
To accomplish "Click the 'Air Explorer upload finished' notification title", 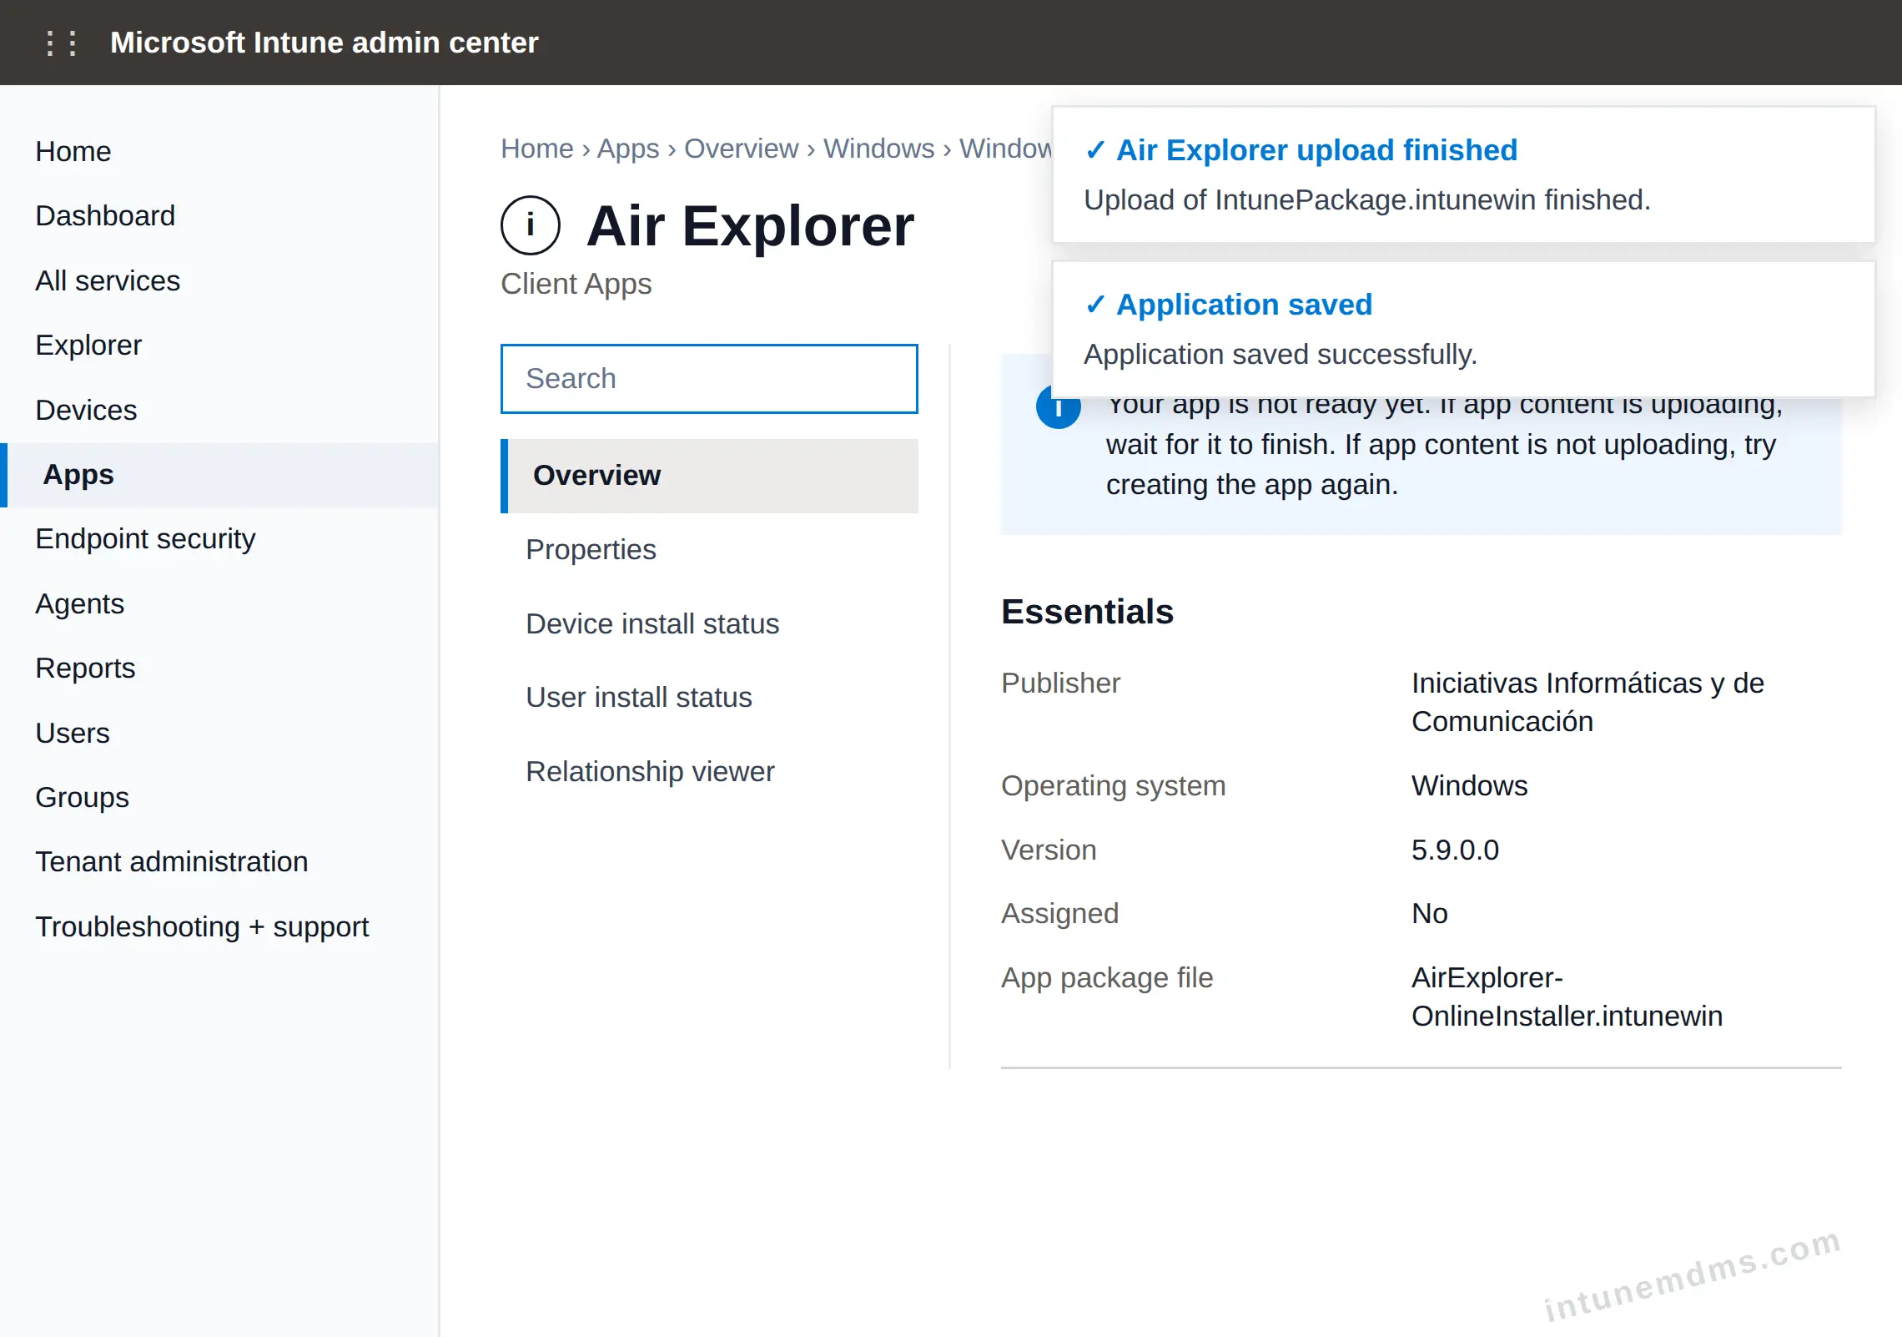I will (x=1316, y=150).
